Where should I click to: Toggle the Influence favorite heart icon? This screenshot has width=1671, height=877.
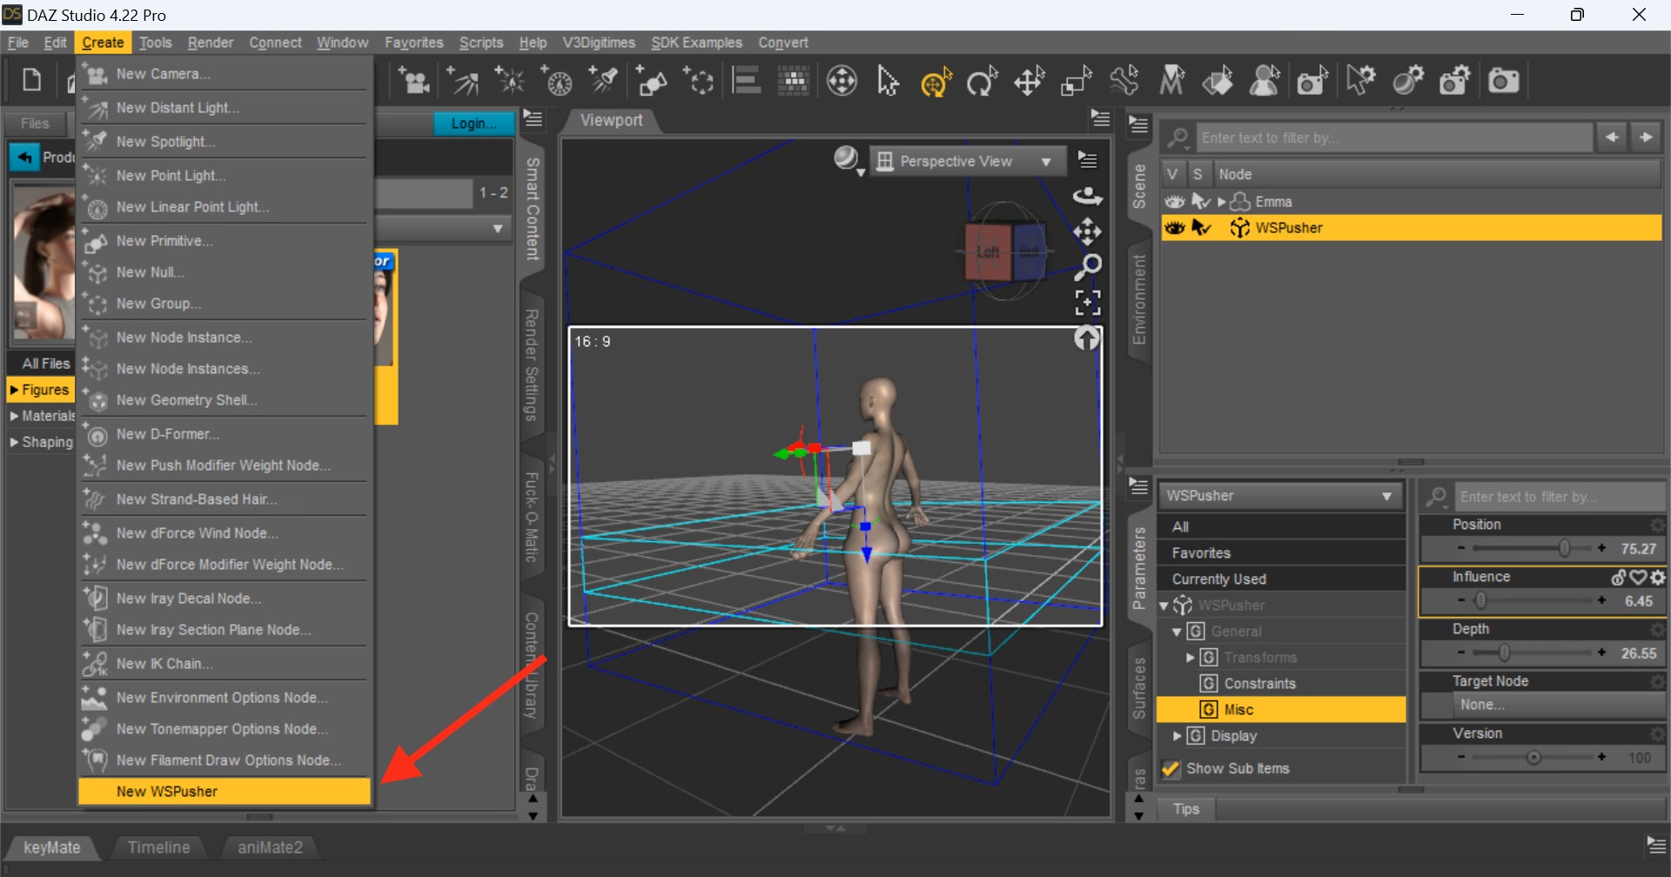click(x=1639, y=577)
